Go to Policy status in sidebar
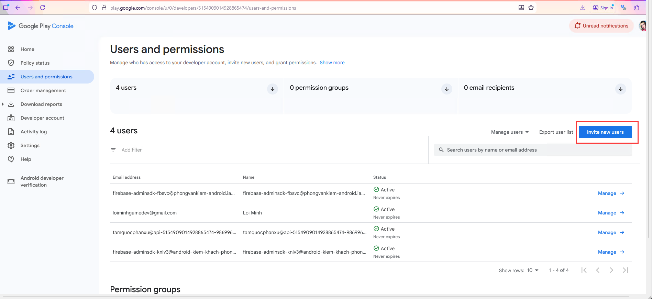652x299 pixels. [35, 63]
